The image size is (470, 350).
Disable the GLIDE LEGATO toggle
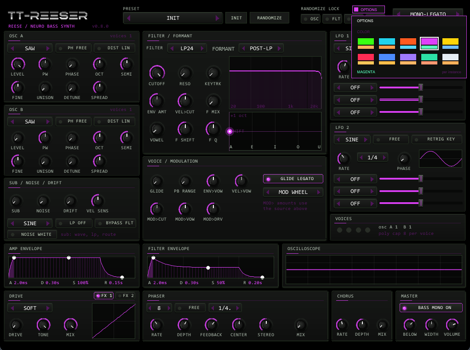pyautogui.click(x=293, y=179)
